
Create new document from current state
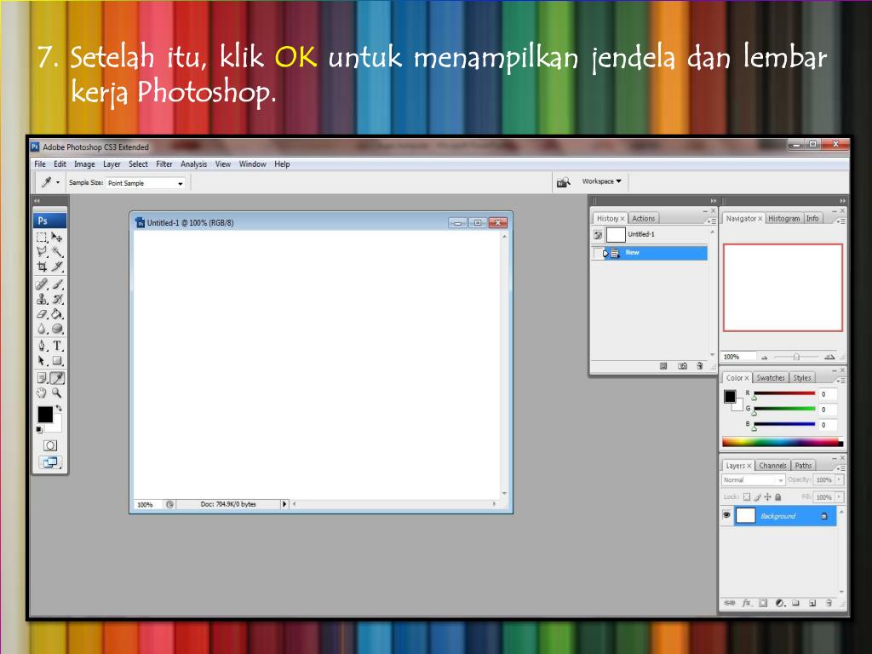(663, 365)
